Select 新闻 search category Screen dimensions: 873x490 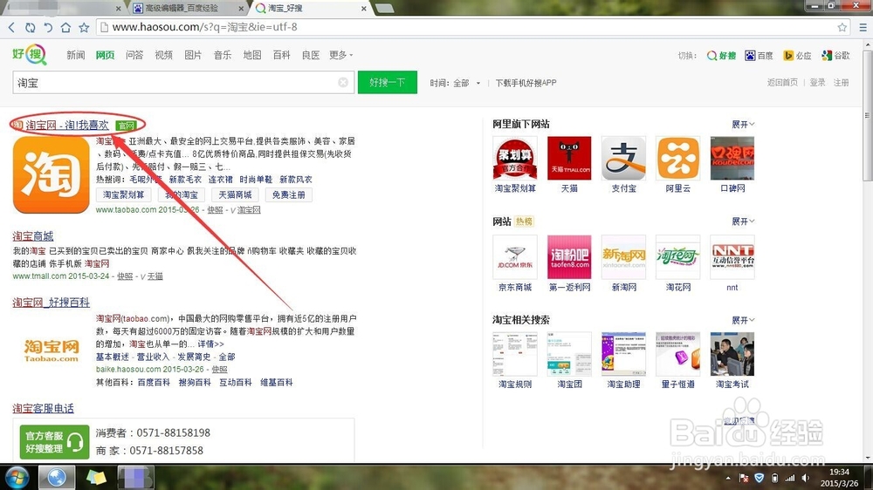click(x=76, y=55)
